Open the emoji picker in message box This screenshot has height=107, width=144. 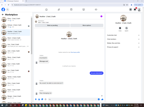pos(99,99)
